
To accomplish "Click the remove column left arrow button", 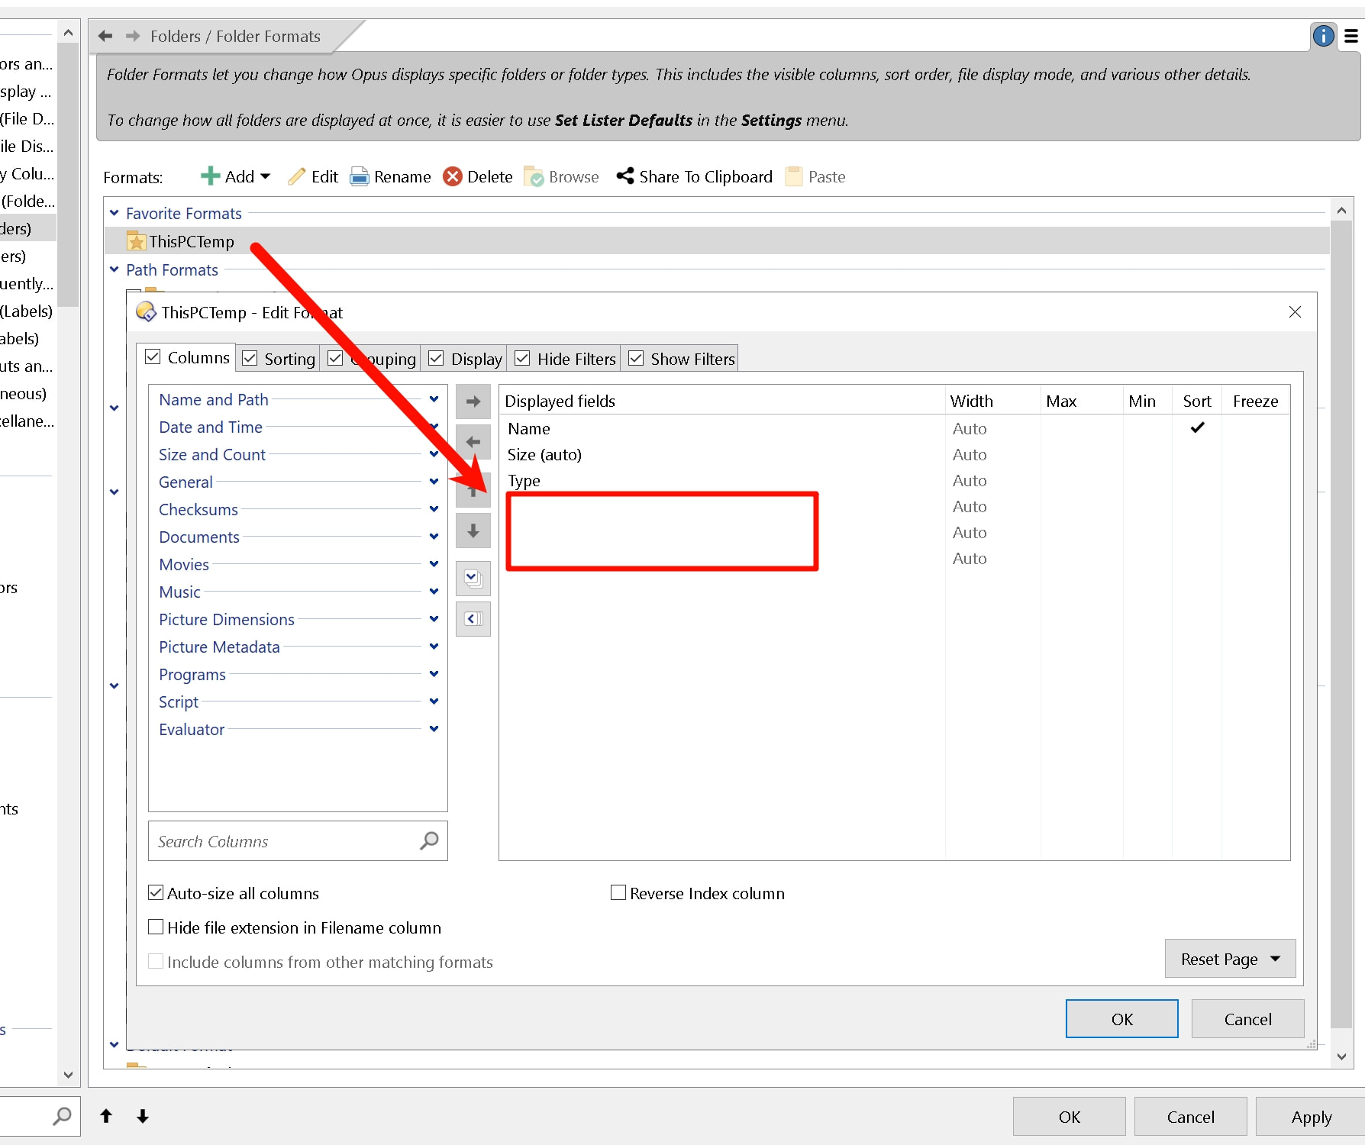I will [473, 442].
